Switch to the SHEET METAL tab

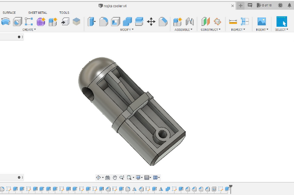pyautogui.click(x=38, y=13)
